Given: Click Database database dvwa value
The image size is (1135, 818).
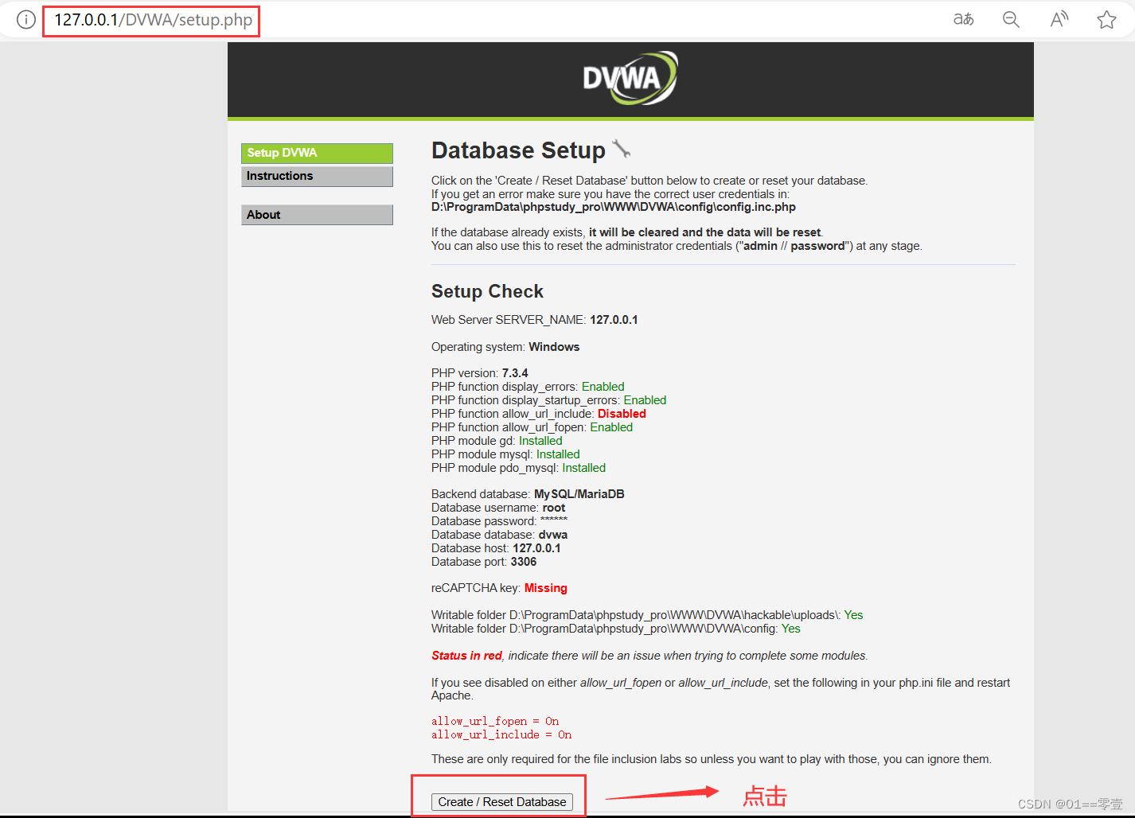Looking at the screenshot, I should pos(553,535).
